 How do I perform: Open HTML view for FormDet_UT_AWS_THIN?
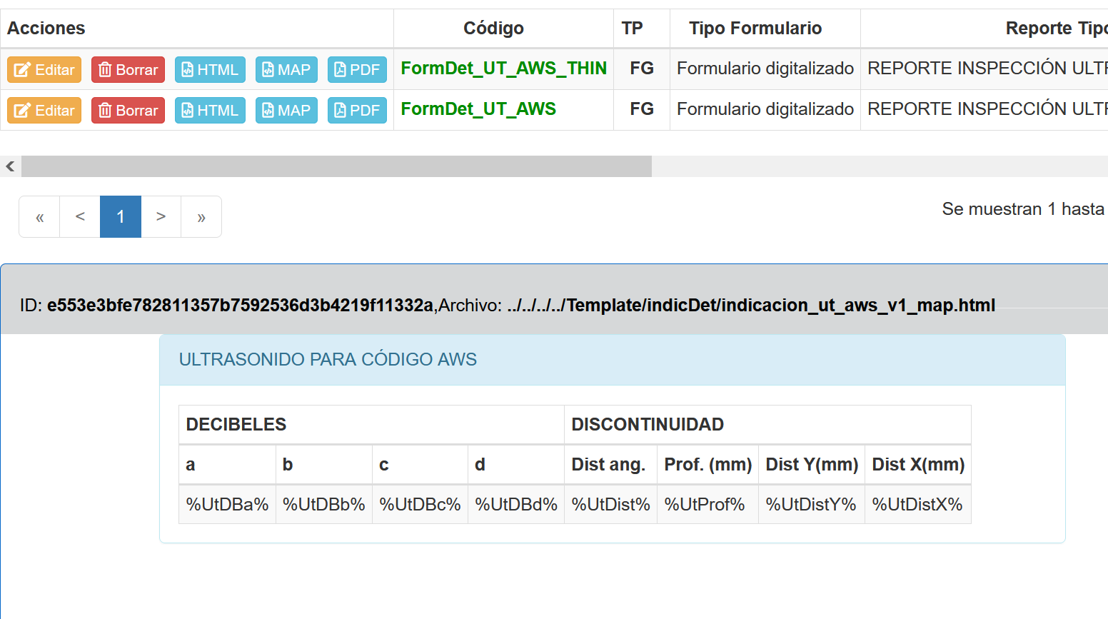pos(210,70)
